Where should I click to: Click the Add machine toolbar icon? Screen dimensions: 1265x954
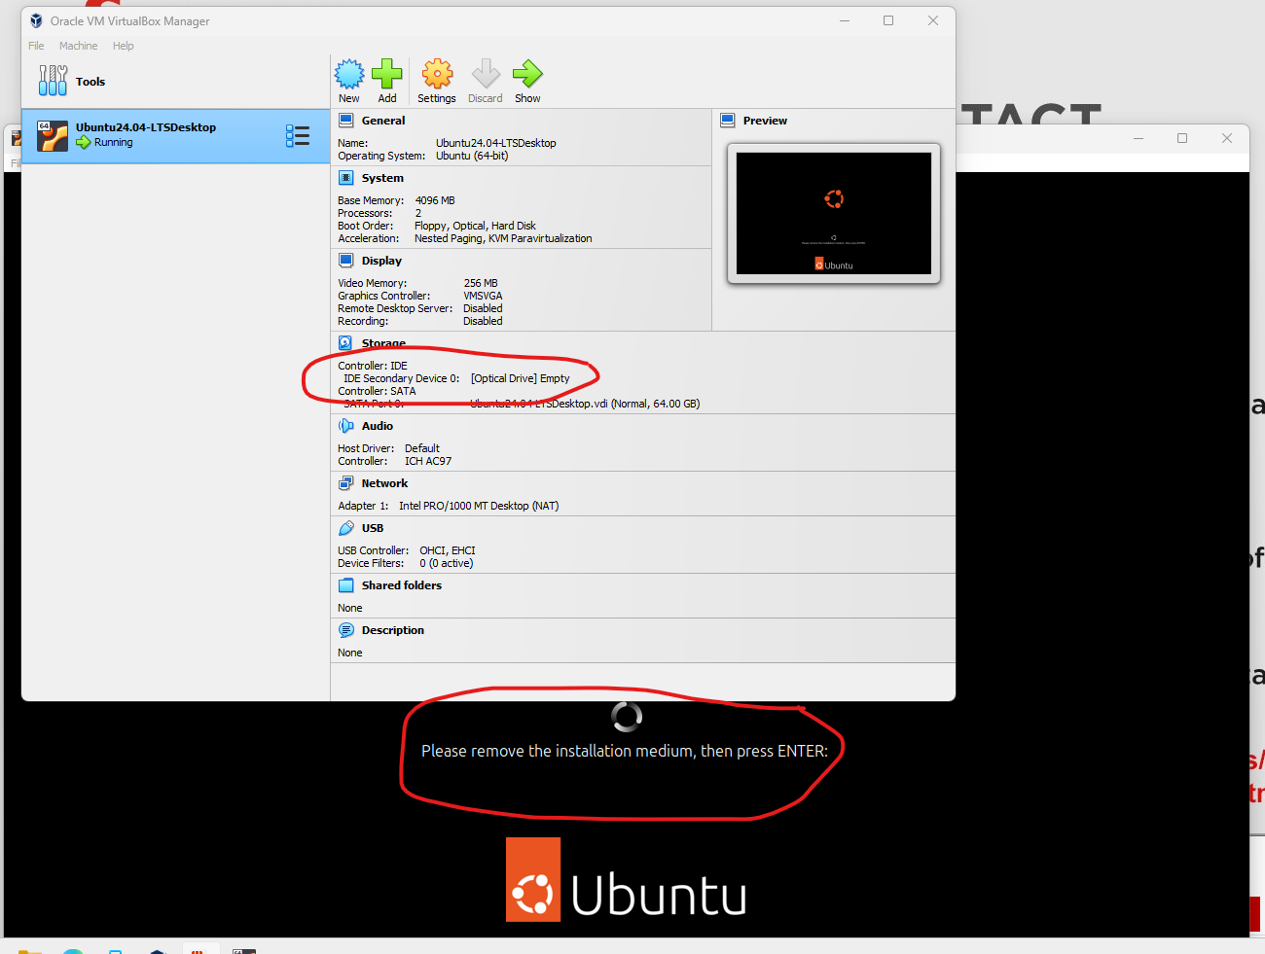[387, 75]
